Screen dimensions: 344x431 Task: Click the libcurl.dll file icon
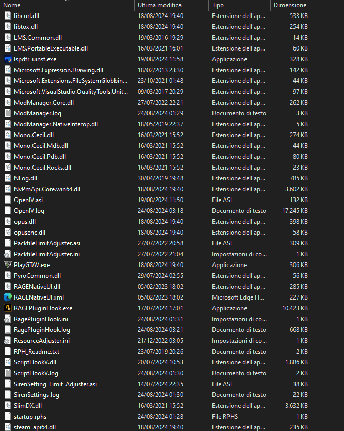click(x=8, y=16)
